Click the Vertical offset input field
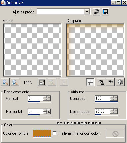 click(x=36, y=98)
